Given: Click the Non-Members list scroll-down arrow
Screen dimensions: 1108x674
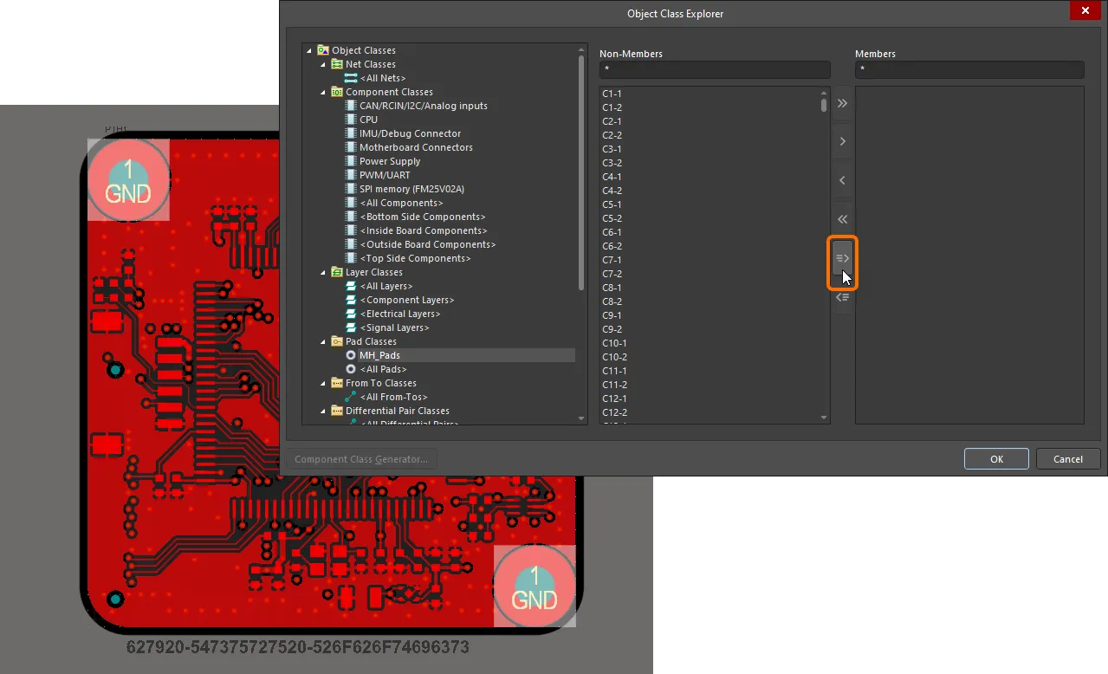Looking at the screenshot, I should (824, 418).
